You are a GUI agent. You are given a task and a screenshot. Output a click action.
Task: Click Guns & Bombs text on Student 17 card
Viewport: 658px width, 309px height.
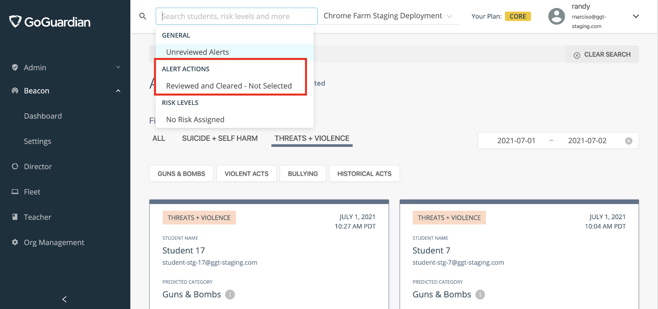(192, 294)
